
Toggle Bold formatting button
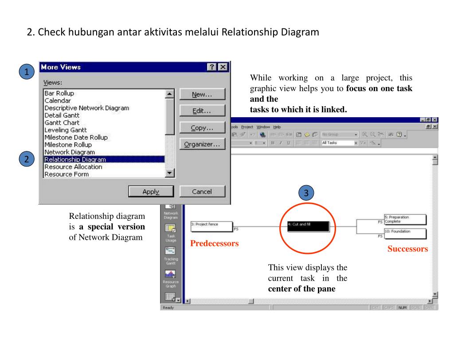[x=273, y=143]
